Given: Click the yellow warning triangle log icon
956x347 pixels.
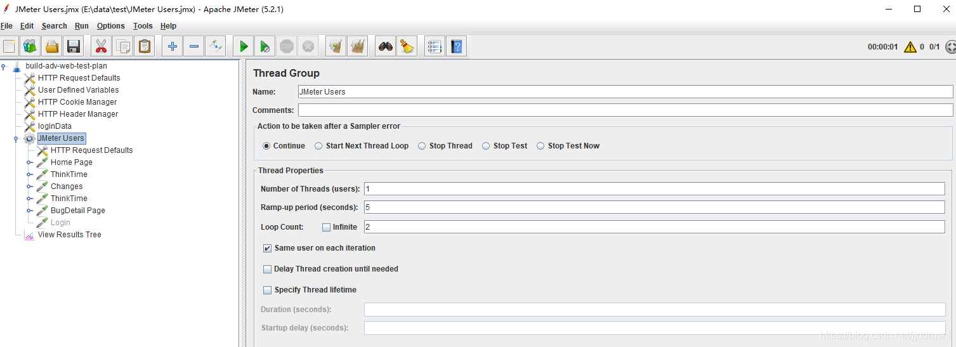Looking at the screenshot, I should coord(910,46).
